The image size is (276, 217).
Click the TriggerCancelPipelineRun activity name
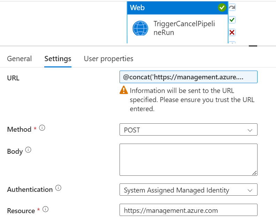(184, 28)
